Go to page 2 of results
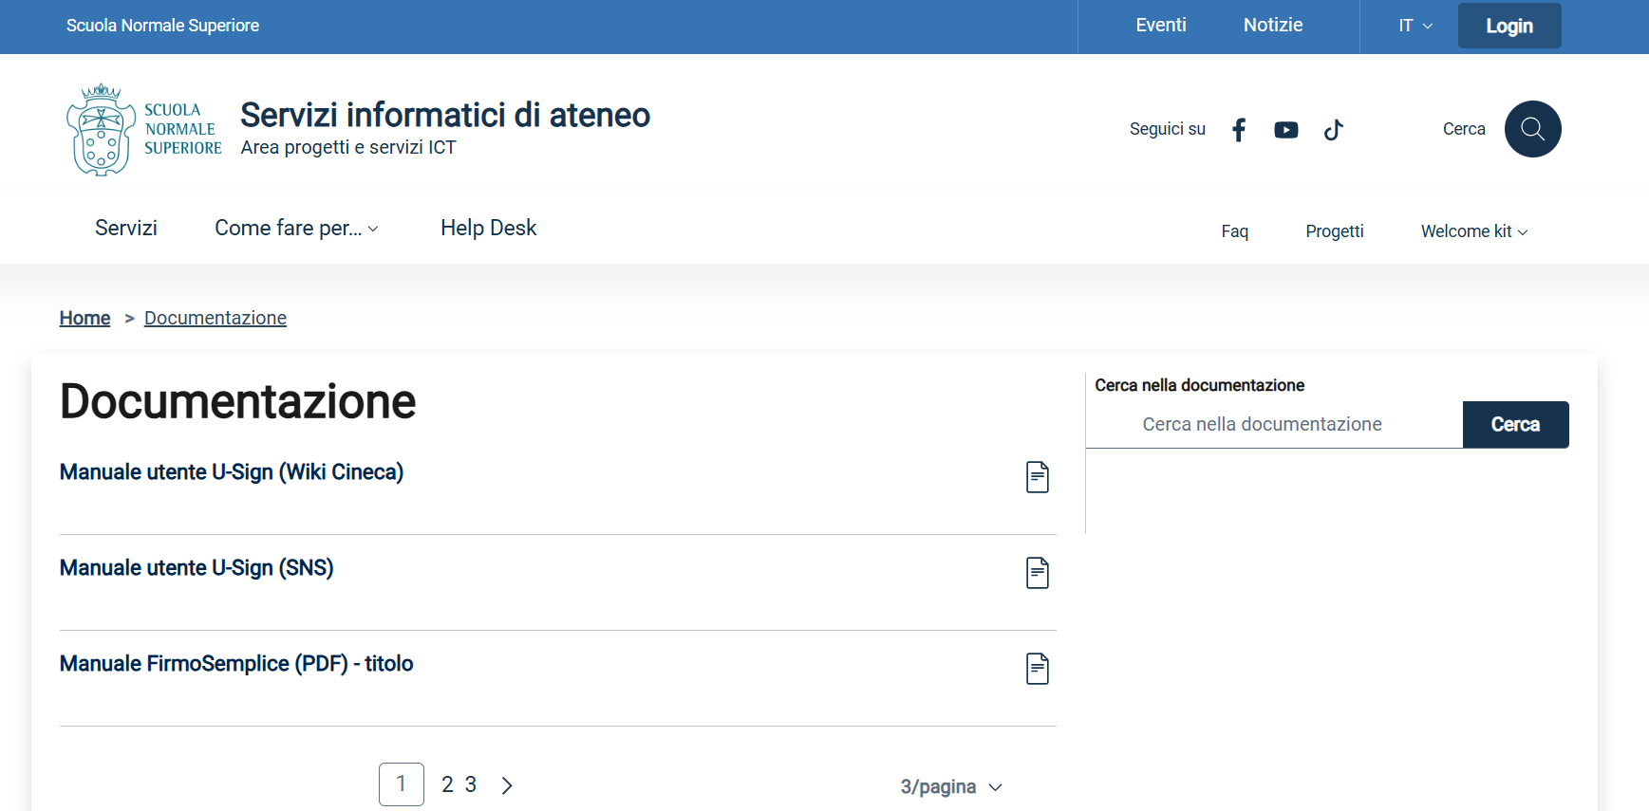This screenshot has height=811, width=1649. [x=447, y=785]
